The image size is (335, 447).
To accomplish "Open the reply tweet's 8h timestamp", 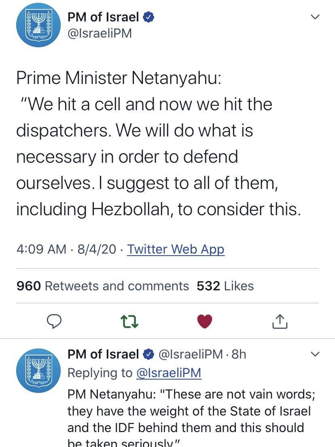I will [x=238, y=354].
